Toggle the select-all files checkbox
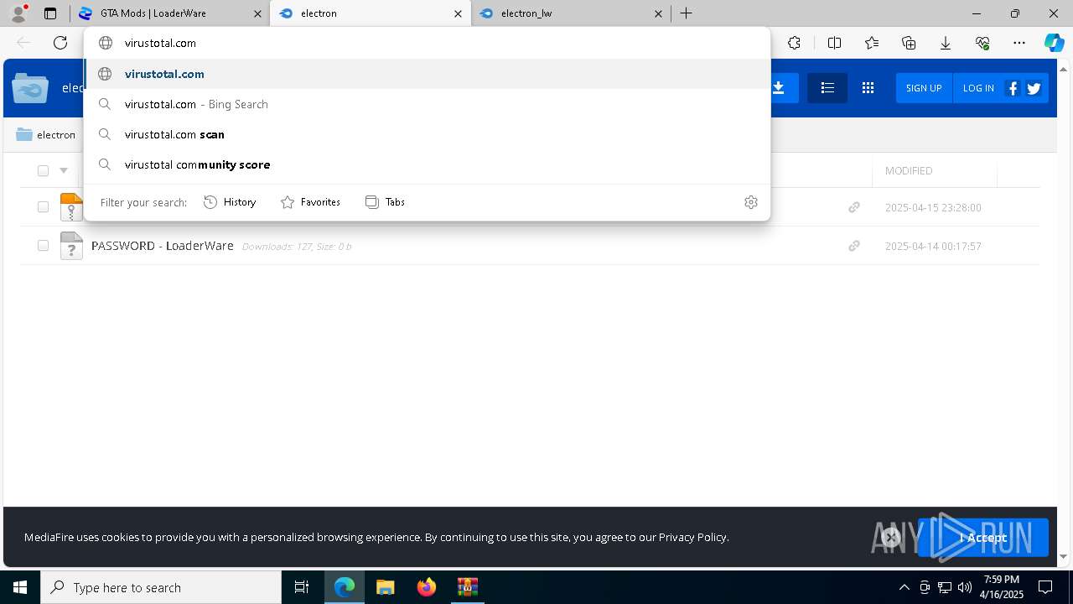Image resolution: width=1073 pixels, height=604 pixels. click(x=43, y=171)
